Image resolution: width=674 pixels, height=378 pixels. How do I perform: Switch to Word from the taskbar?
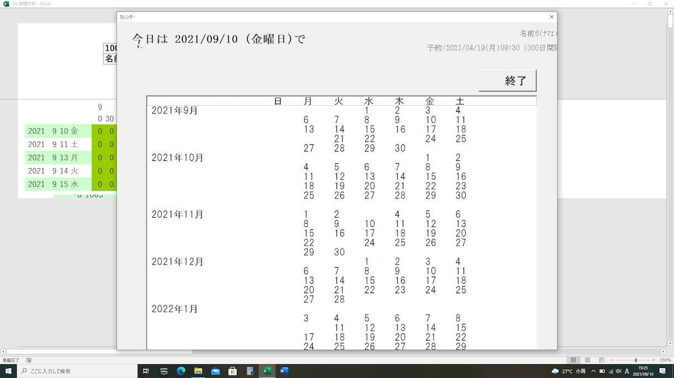pyautogui.click(x=284, y=371)
